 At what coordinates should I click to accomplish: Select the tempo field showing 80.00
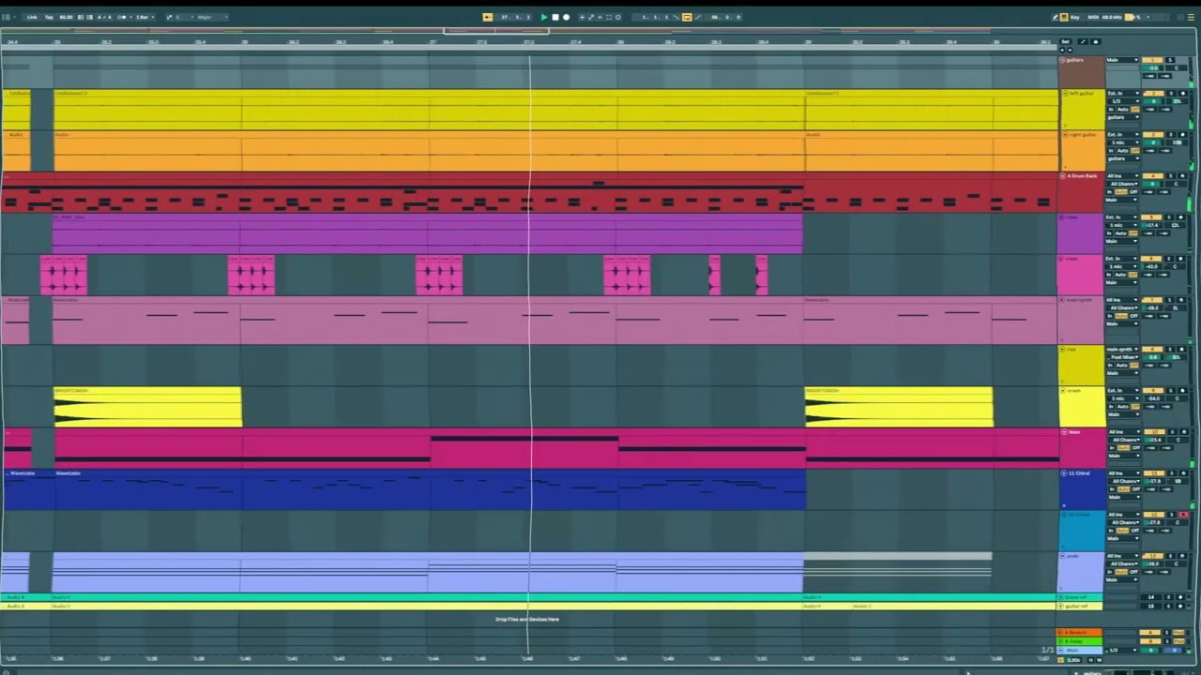point(66,17)
